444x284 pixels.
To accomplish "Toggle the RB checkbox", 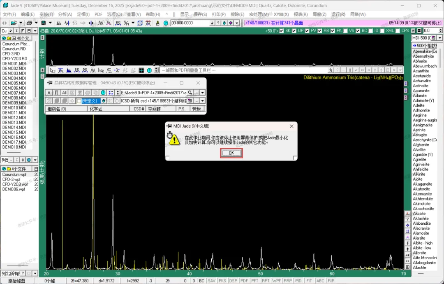I will (x=320, y=31).
